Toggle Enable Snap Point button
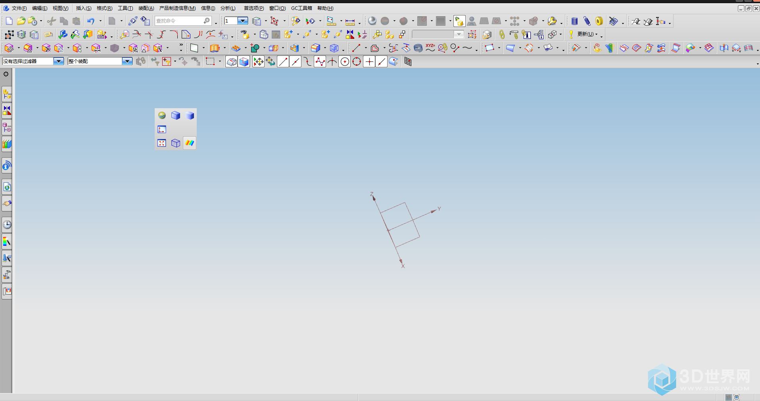Viewport: 760px width, 401px height. point(258,61)
